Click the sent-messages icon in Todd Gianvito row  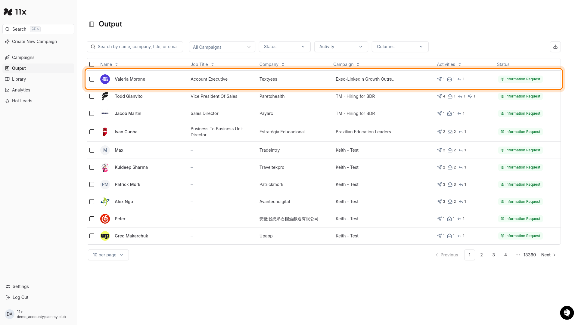point(440,96)
